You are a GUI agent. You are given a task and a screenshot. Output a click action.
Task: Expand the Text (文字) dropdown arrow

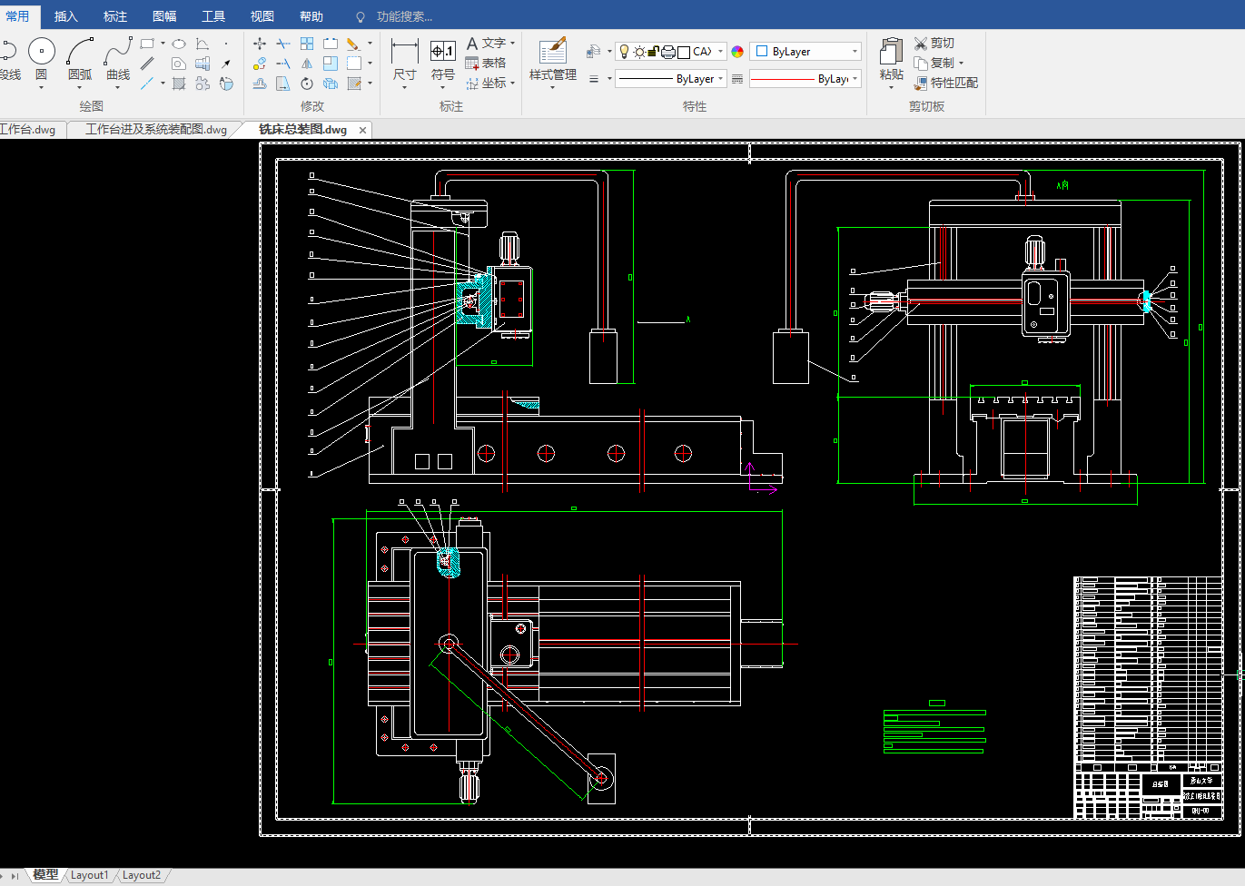[513, 44]
